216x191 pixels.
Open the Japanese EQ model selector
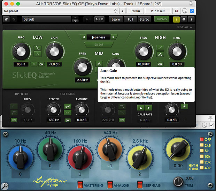tap(99, 37)
